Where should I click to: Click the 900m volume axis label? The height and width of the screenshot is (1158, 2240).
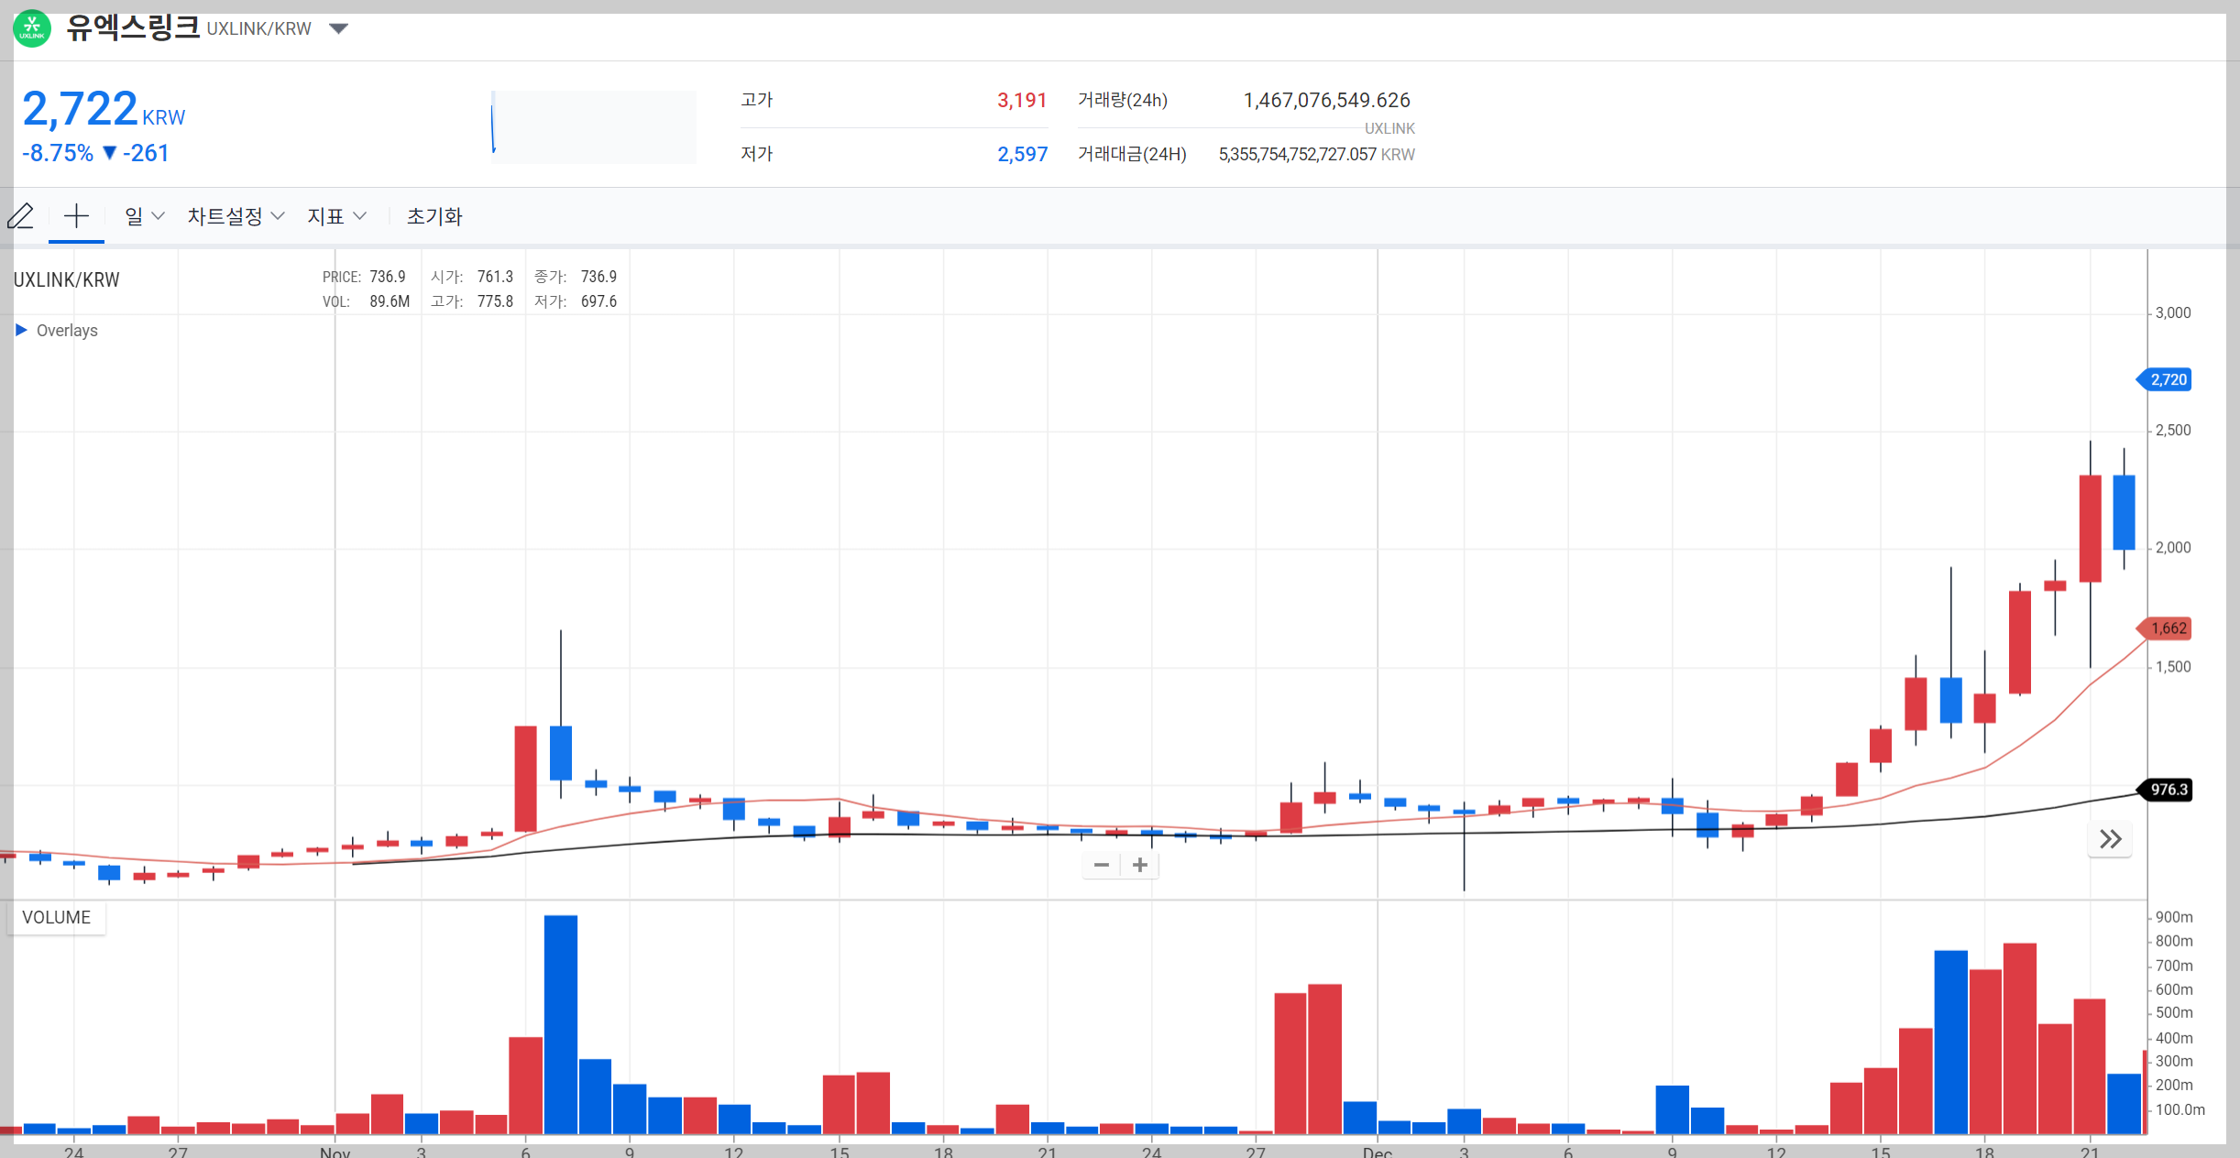(x=2174, y=917)
